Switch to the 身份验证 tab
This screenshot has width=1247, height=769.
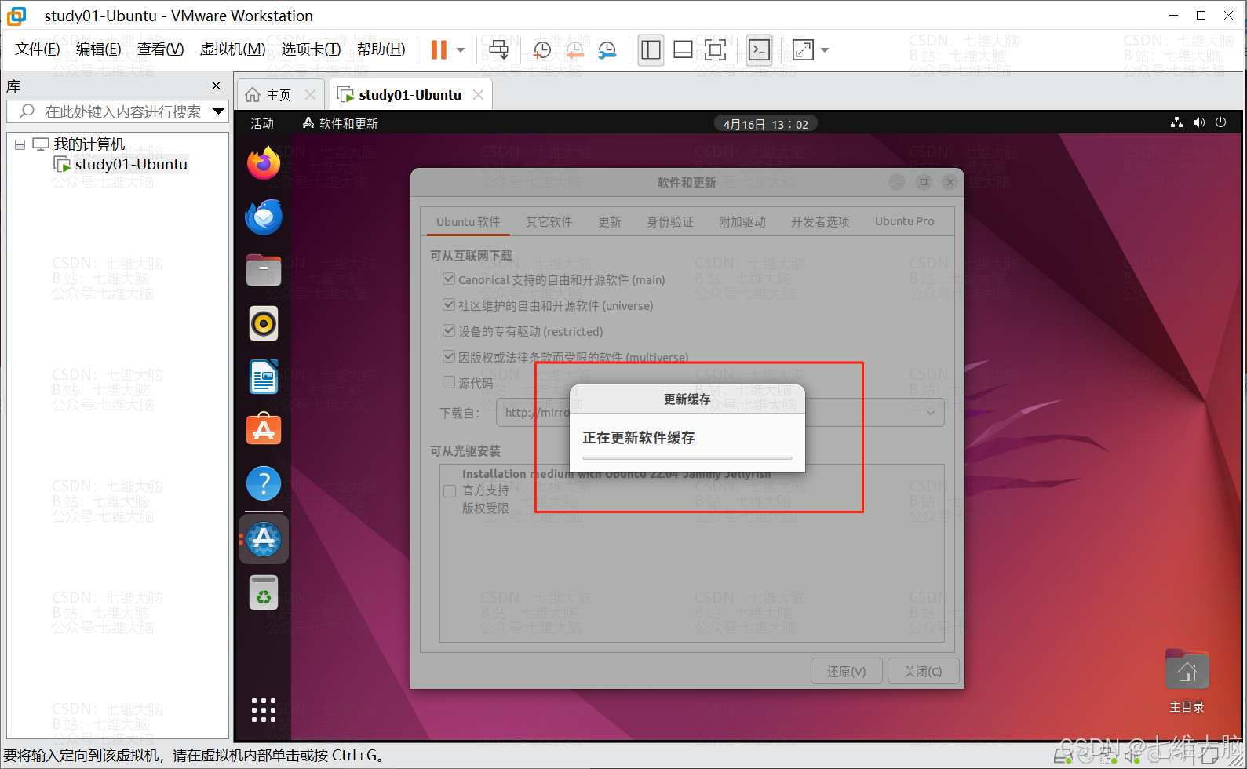[x=670, y=222]
